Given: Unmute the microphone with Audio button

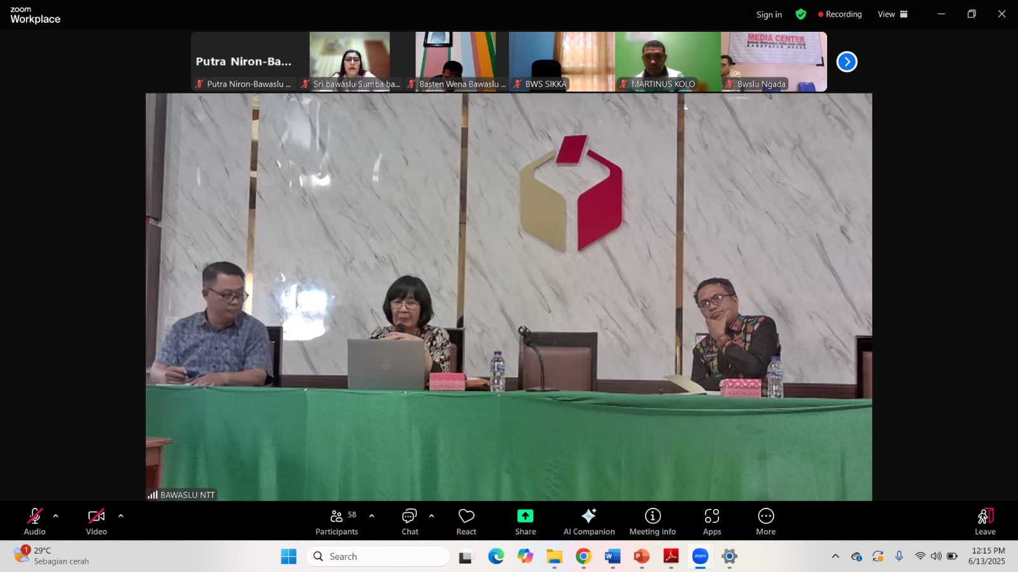Looking at the screenshot, I should [x=34, y=521].
